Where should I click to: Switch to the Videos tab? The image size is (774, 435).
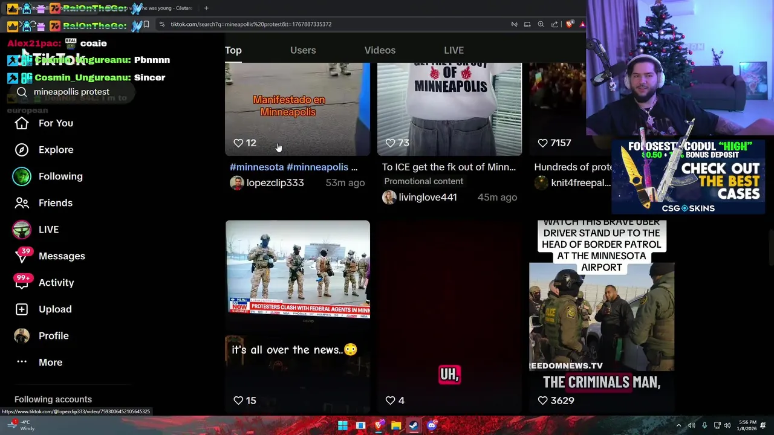coord(380,50)
